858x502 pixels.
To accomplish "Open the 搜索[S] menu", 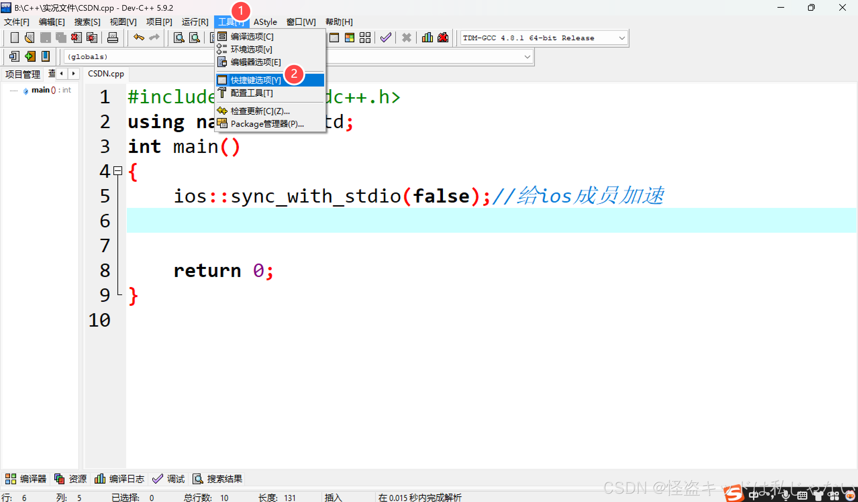I will (x=87, y=22).
